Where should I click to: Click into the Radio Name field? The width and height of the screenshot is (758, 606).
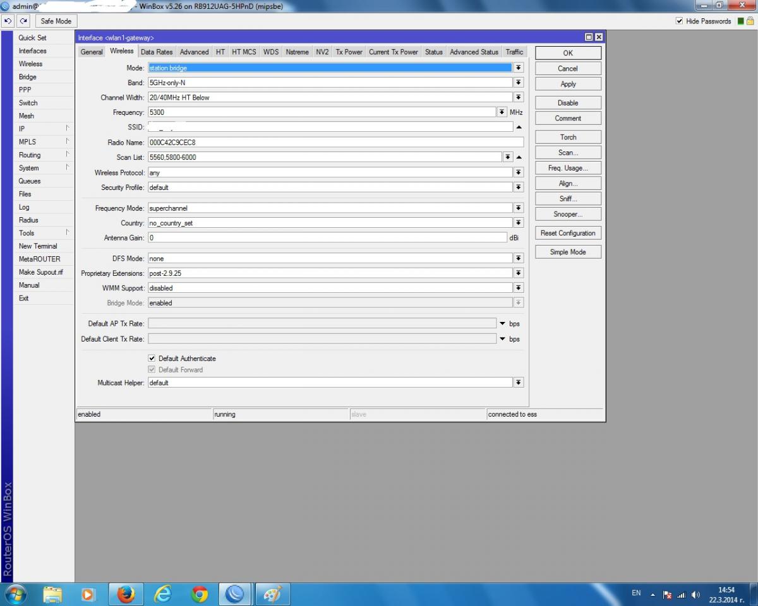click(x=335, y=143)
